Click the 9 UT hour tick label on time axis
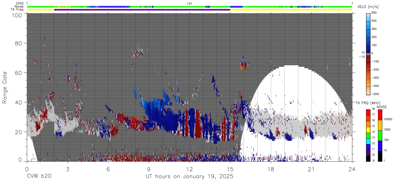 tap(149, 169)
